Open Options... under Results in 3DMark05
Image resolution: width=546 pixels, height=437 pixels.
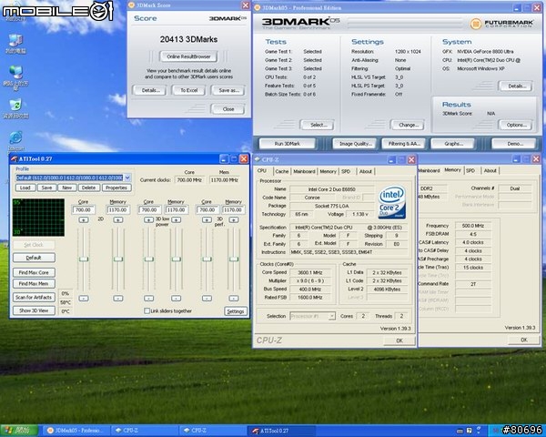click(x=516, y=125)
